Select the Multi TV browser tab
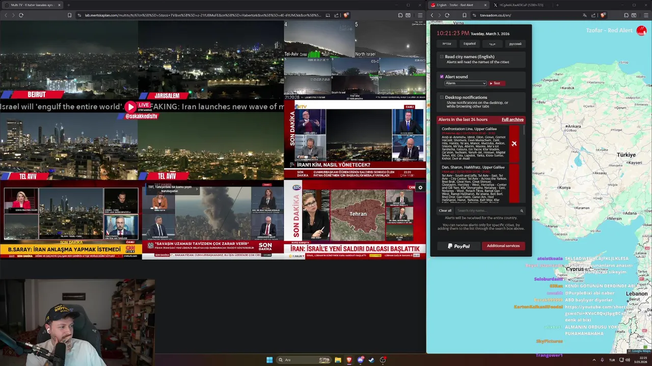Image resolution: width=652 pixels, height=366 pixels. click(32, 5)
